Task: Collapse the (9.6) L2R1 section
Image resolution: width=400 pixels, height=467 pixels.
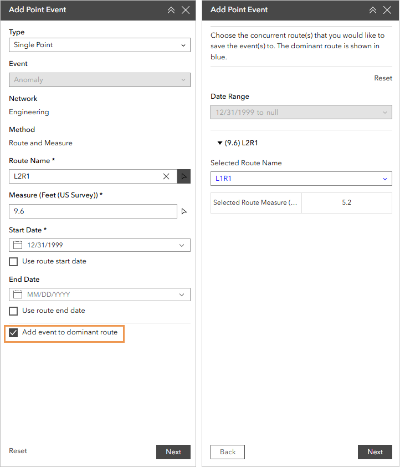Action: (x=220, y=143)
